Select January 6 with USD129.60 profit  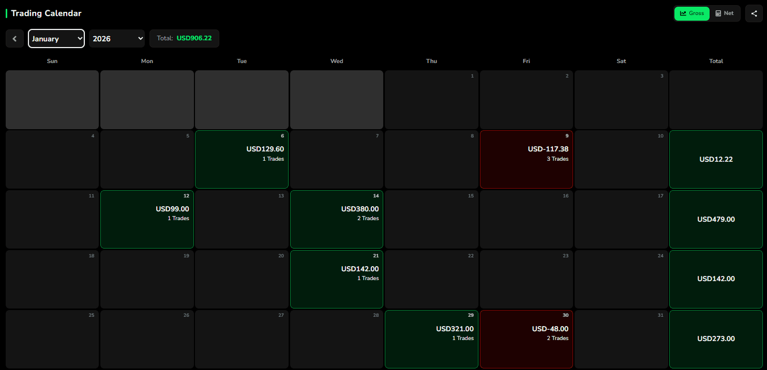(x=242, y=159)
